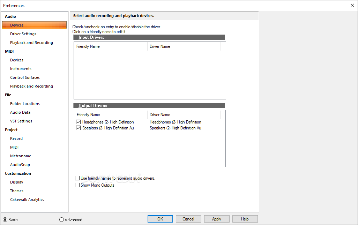Screen dimensions: 358x225
Task: Click Output Drivers Friendly Name column header
Action: (x=111, y=115)
